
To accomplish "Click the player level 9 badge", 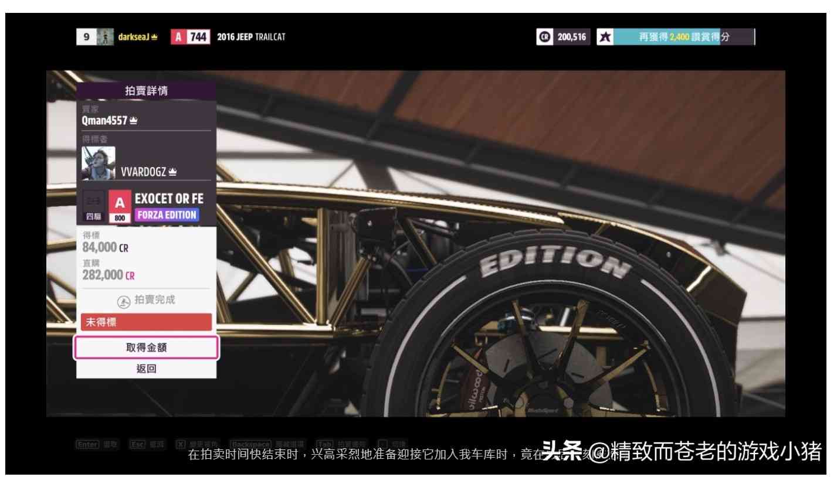I will [x=86, y=37].
